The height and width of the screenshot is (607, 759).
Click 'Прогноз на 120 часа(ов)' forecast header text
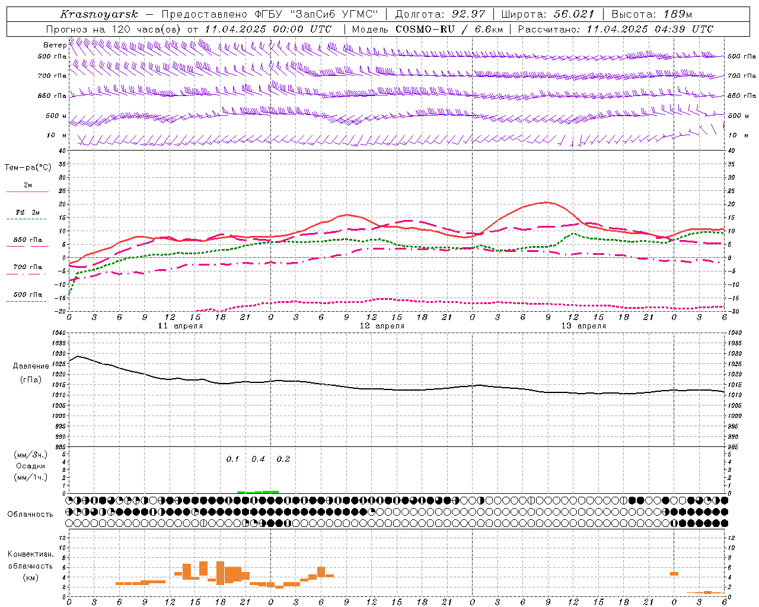114,29
